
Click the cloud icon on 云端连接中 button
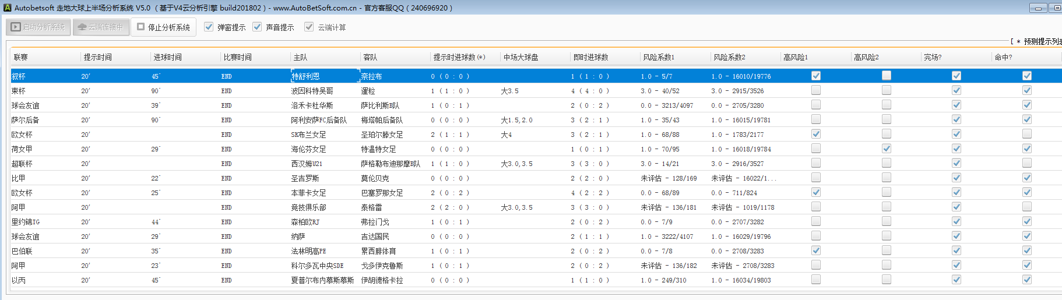click(x=82, y=27)
